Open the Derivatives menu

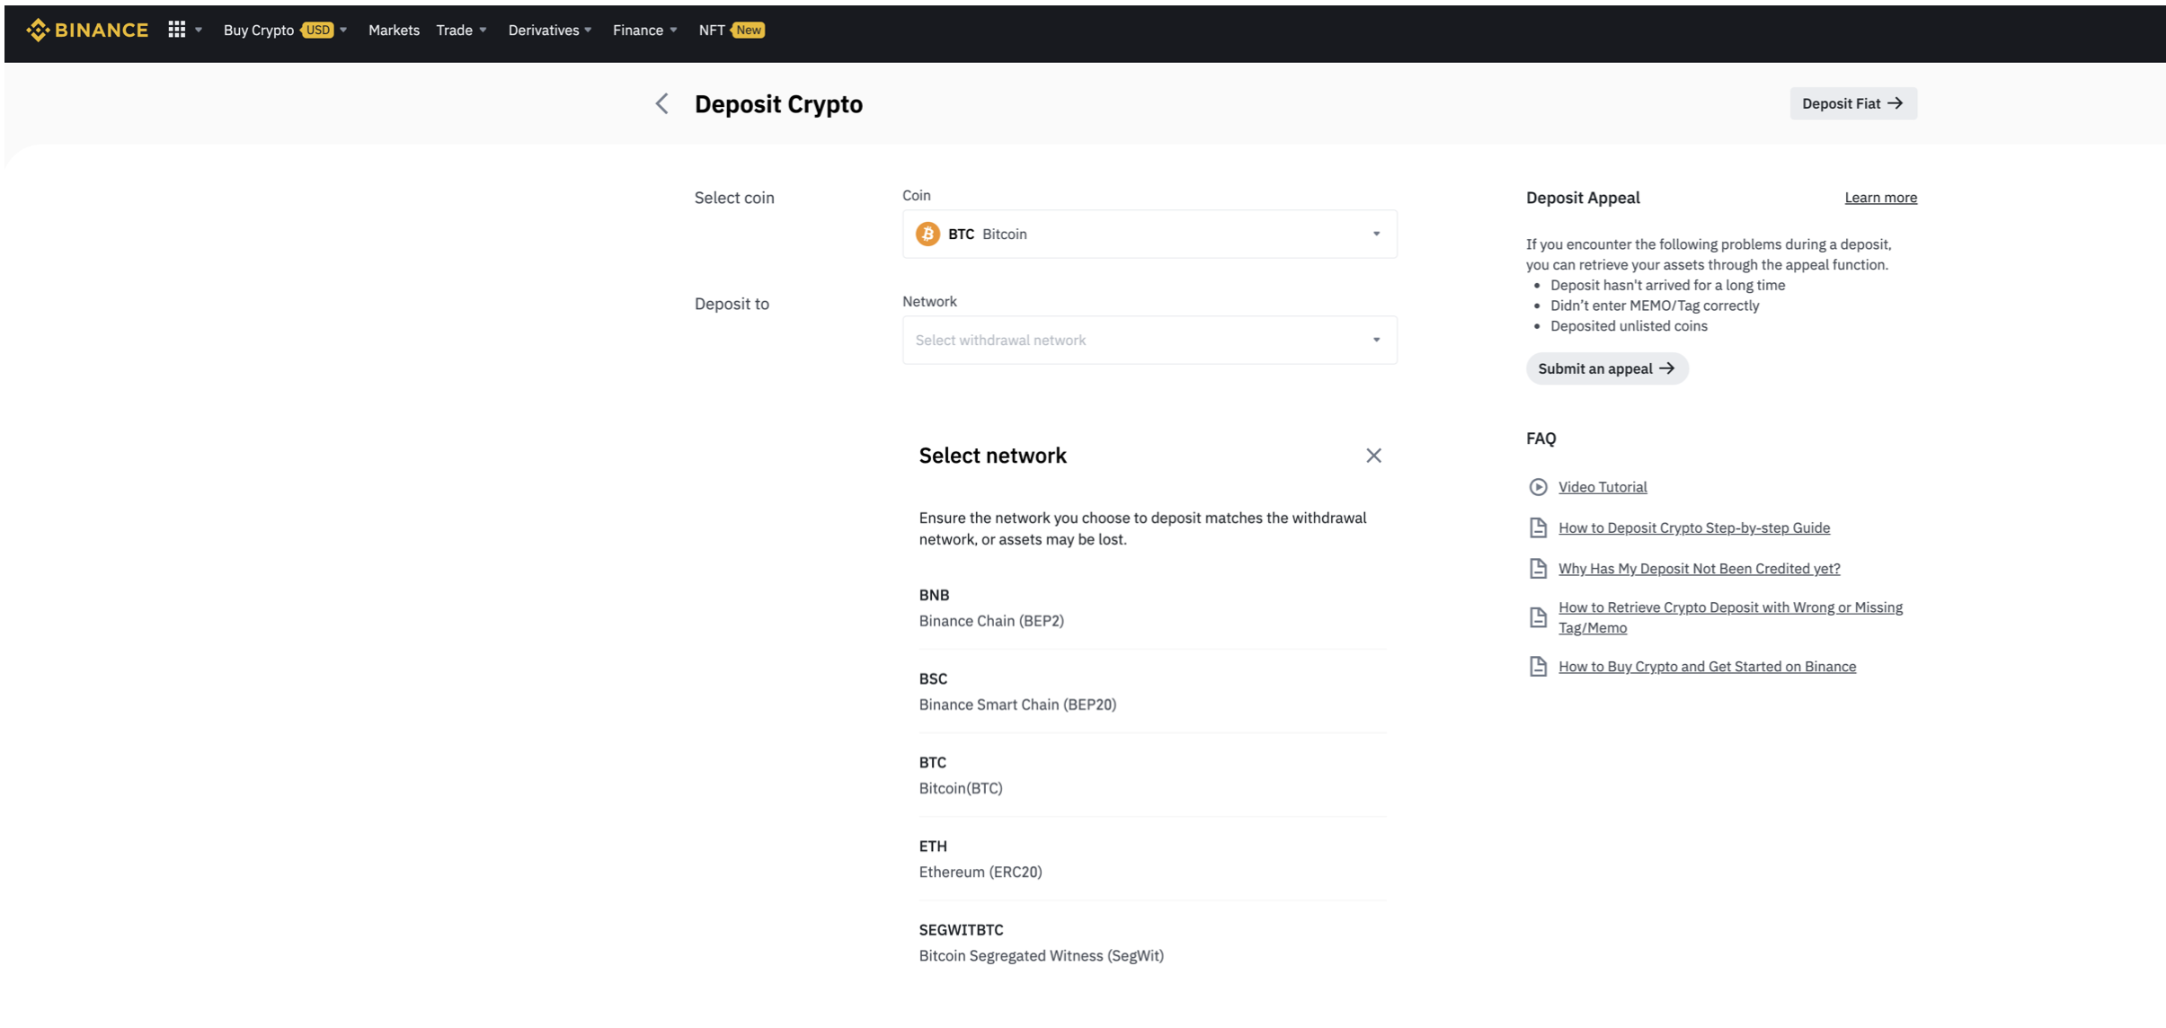coord(549,31)
